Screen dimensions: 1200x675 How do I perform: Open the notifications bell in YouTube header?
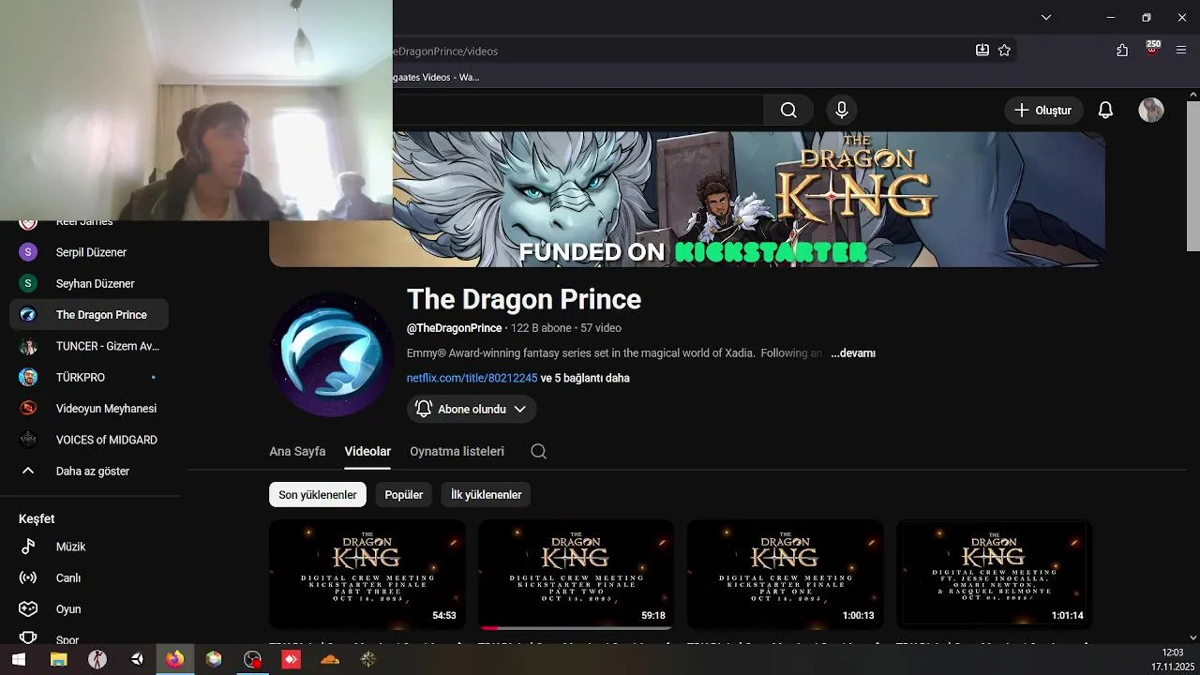tap(1105, 111)
